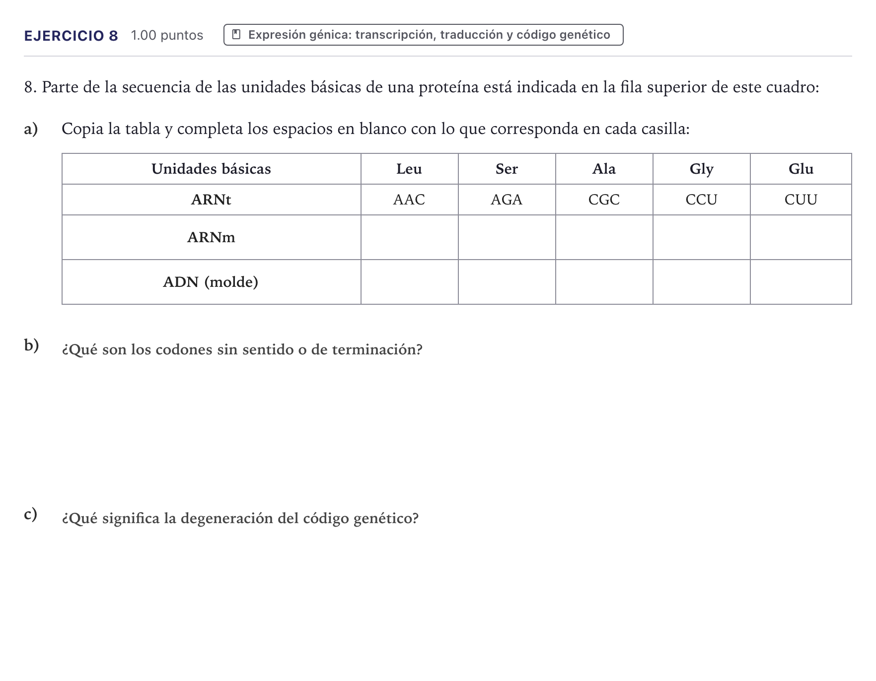Click question c about degeneración del código

point(240,518)
